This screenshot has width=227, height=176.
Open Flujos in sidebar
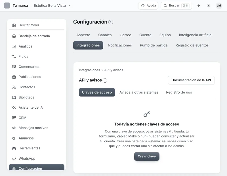click(x=37, y=57)
